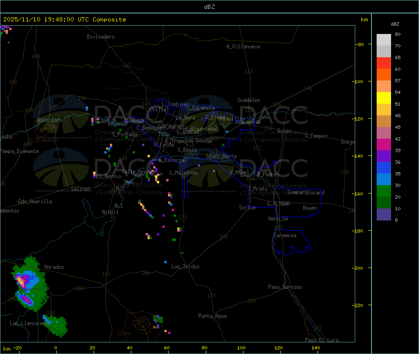The width and height of the screenshot is (419, 354).
Task: Click the R_Padre map label
Action: (x=267, y=174)
